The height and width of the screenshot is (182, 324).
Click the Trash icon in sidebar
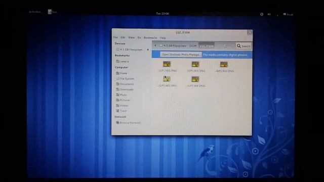coord(117,111)
